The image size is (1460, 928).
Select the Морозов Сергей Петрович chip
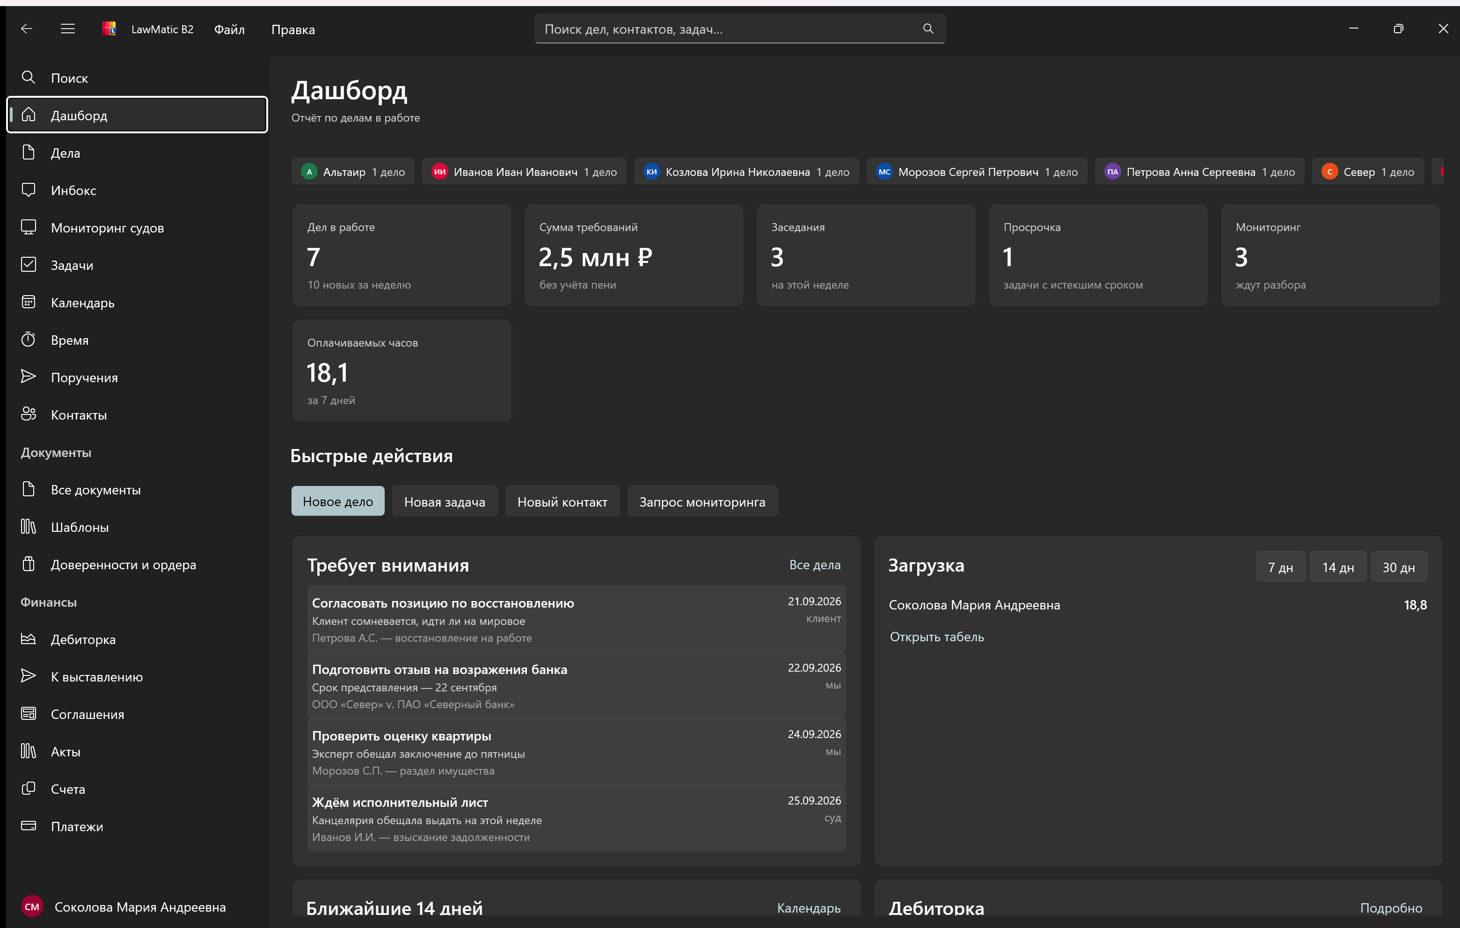(977, 172)
